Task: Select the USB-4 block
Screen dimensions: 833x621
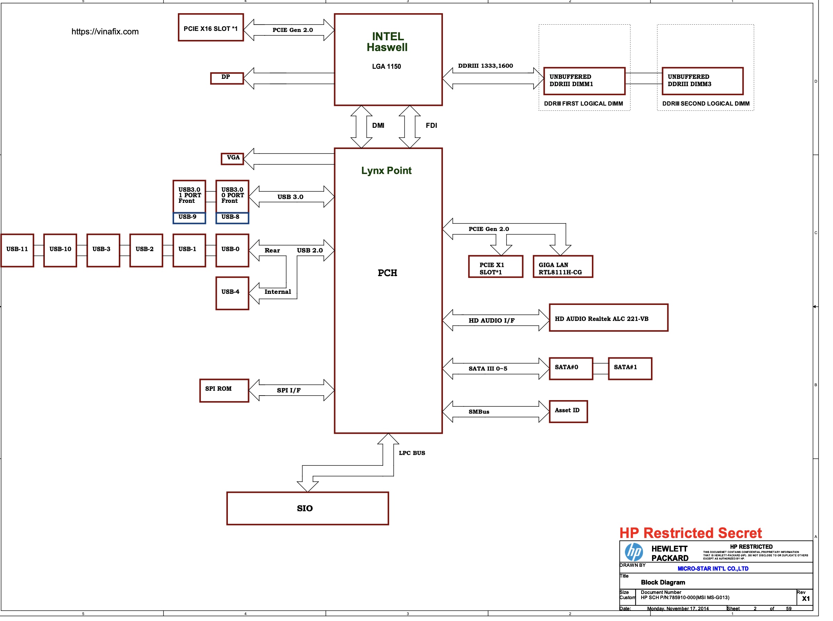Action: pyautogui.click(x=232, y=293)
